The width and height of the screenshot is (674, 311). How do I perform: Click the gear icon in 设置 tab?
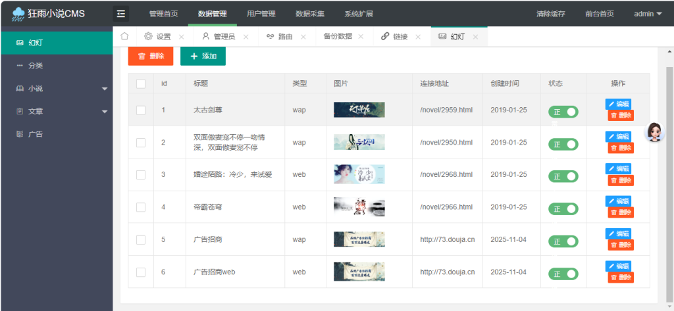[148, 37]
